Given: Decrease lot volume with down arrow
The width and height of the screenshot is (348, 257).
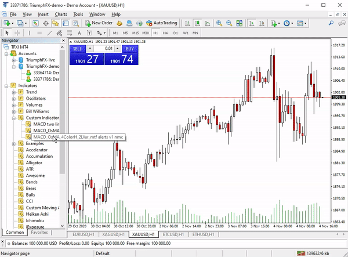Looking at the screenshot, I should tap(90, 49).
